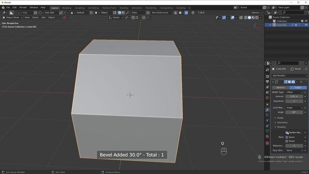Open the viewport View menu
The image size is (309, 174).
tap(27, 17)
